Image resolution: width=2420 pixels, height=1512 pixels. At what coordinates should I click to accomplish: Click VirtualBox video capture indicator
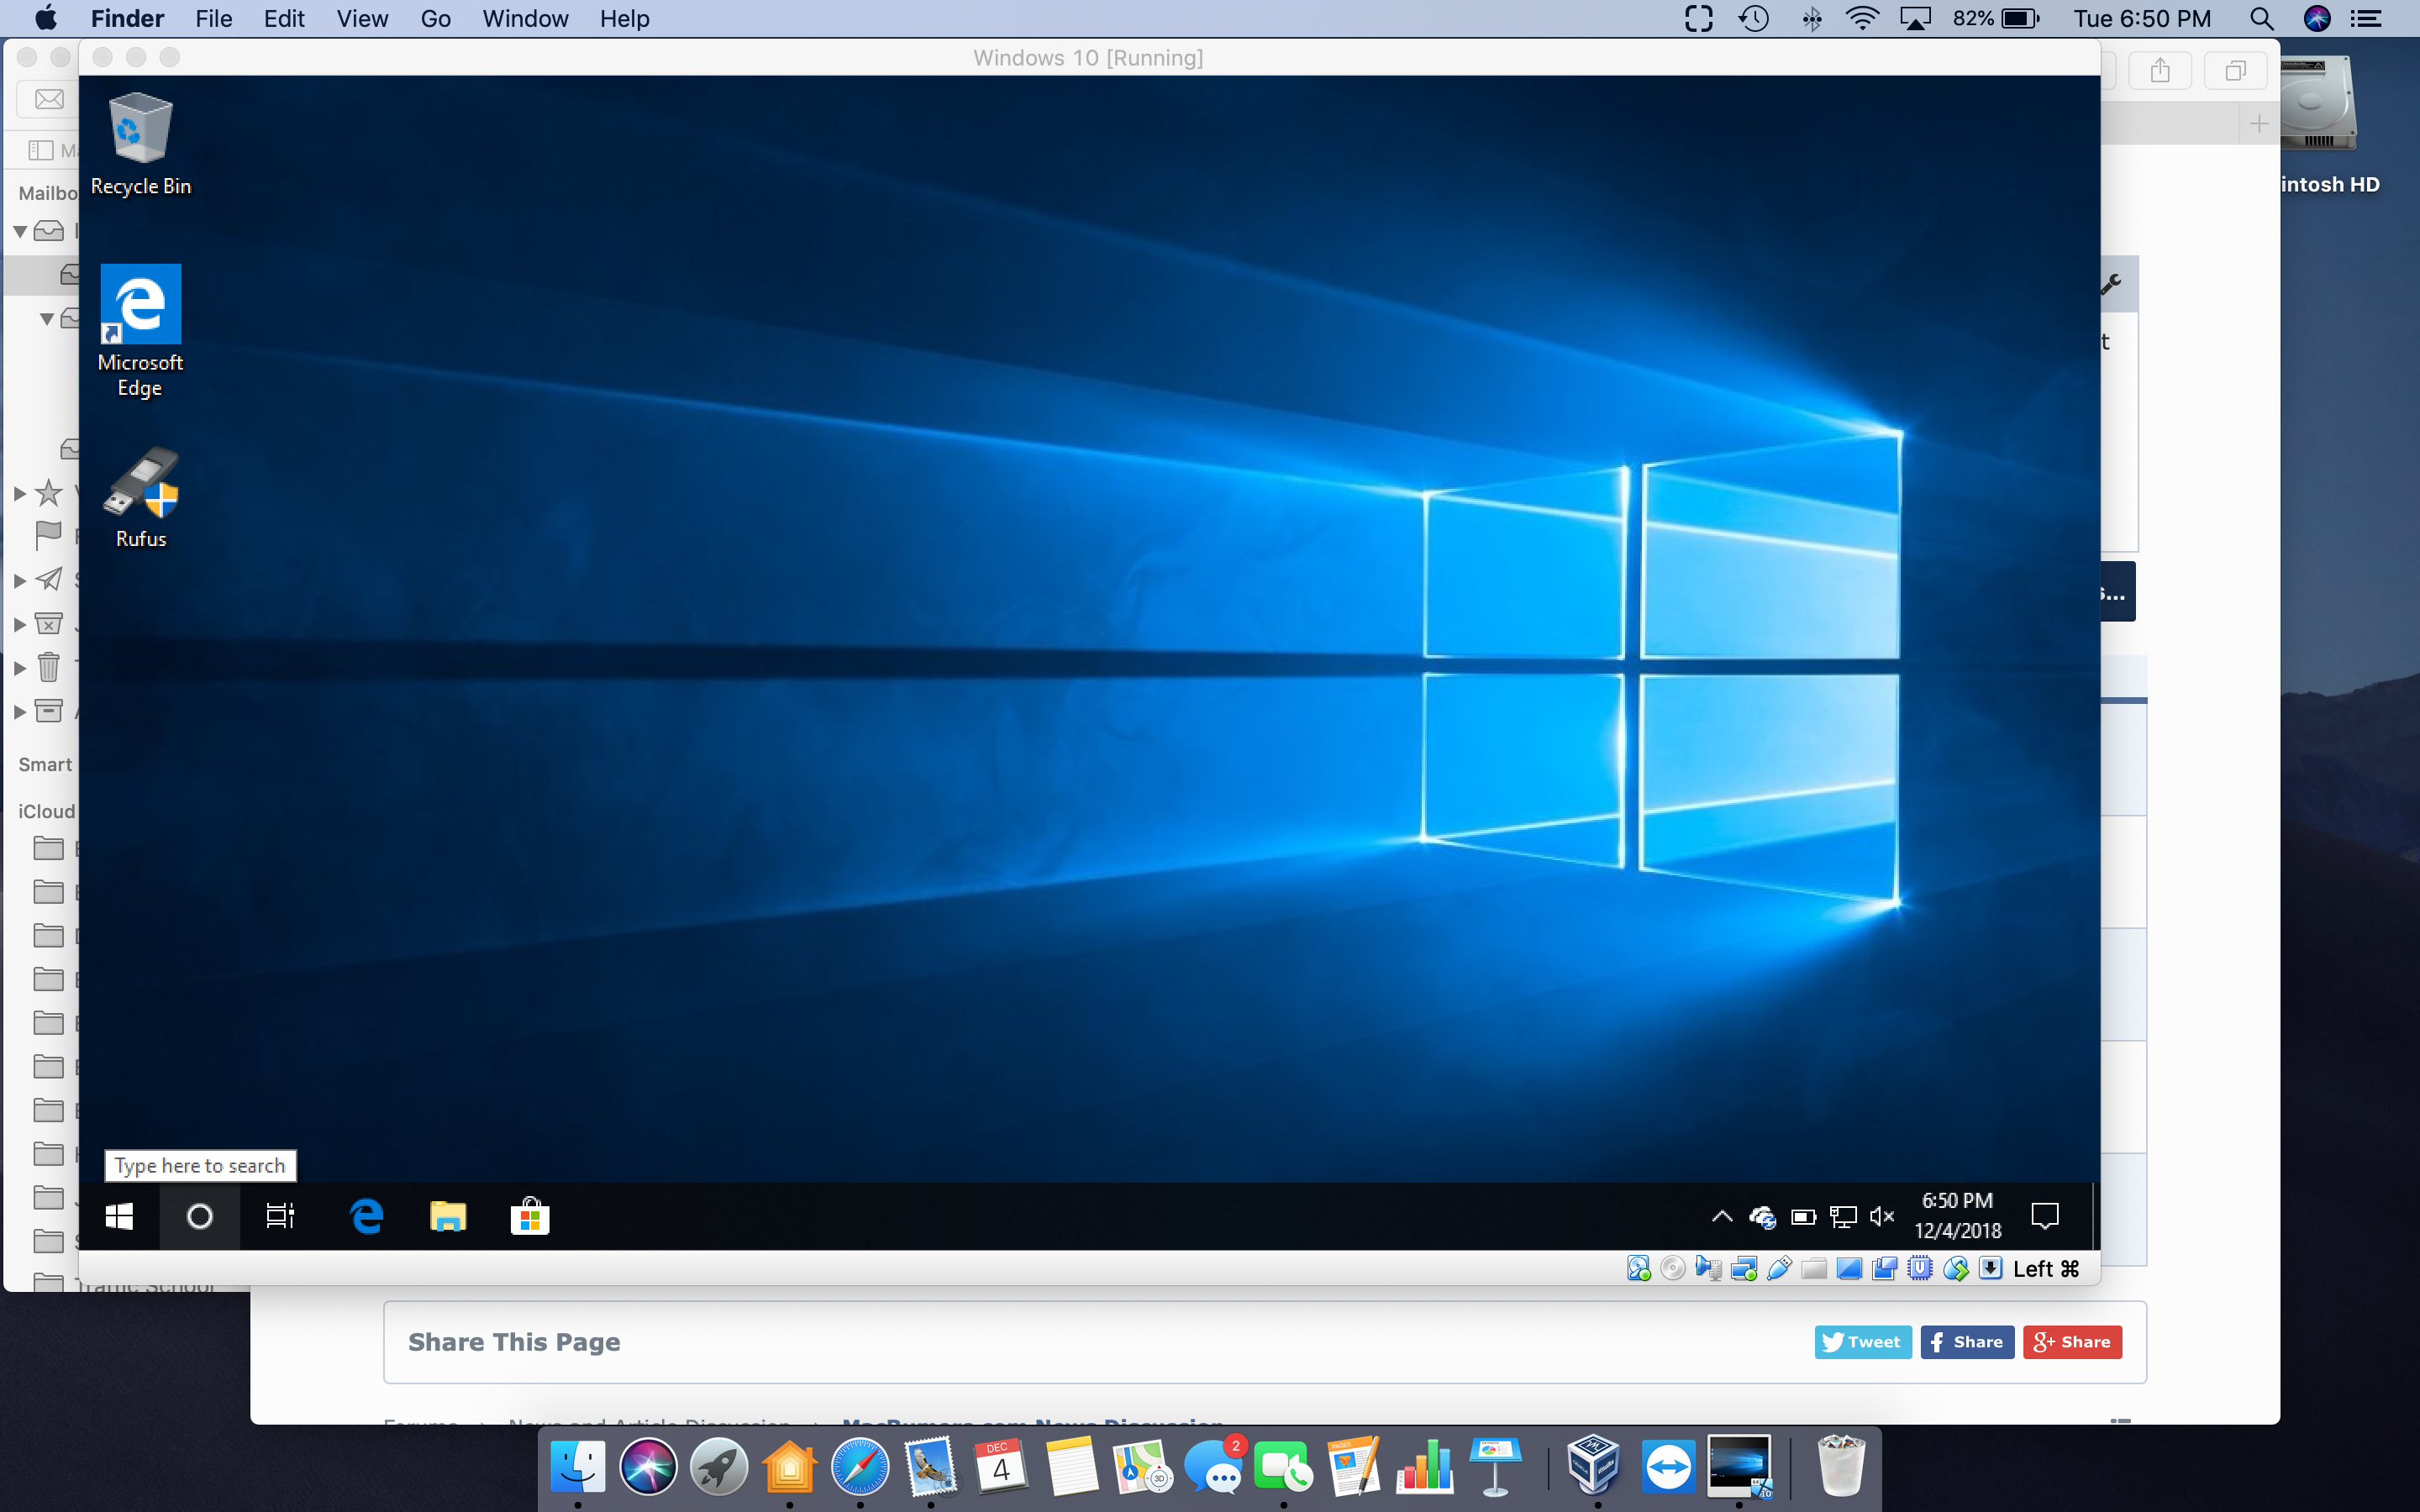1885,1269
